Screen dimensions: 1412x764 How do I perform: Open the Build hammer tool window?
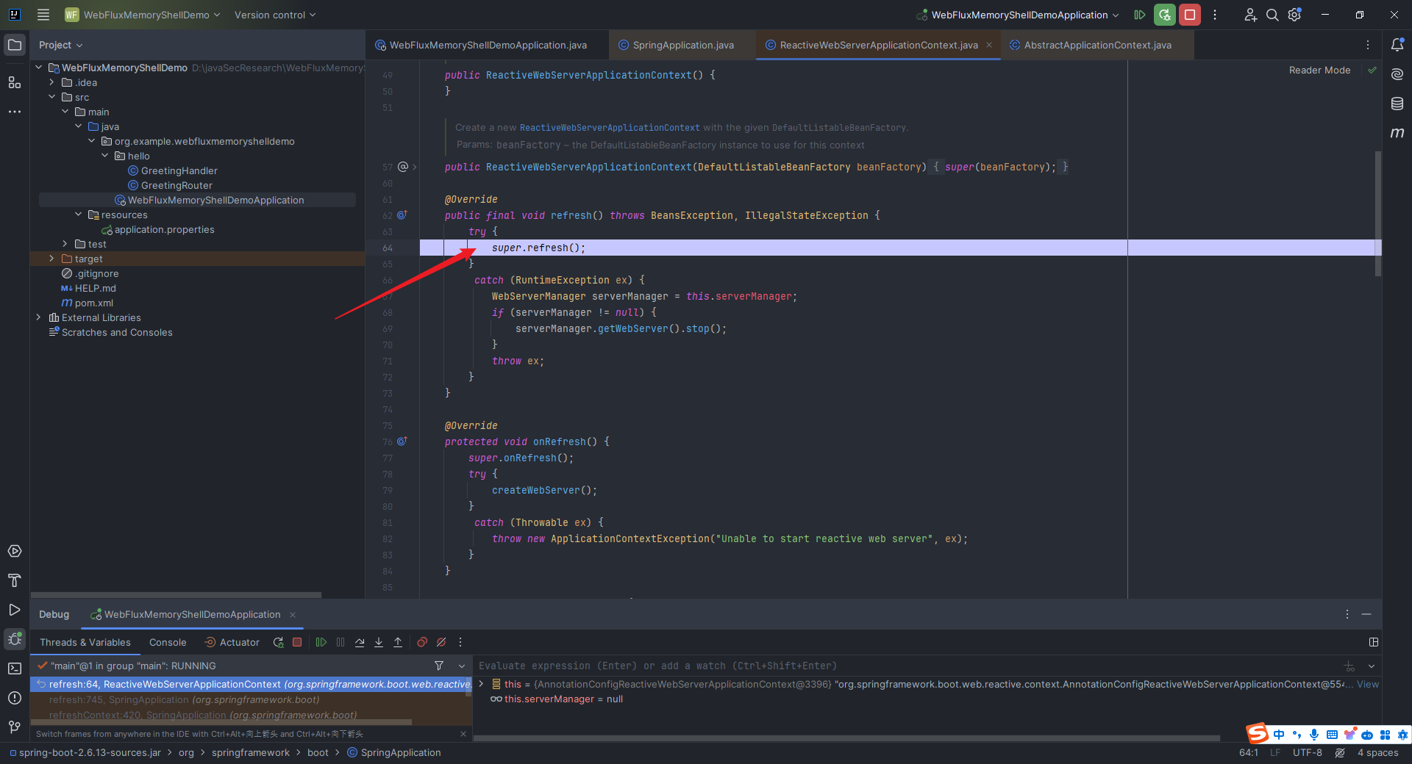coord(15,580)
